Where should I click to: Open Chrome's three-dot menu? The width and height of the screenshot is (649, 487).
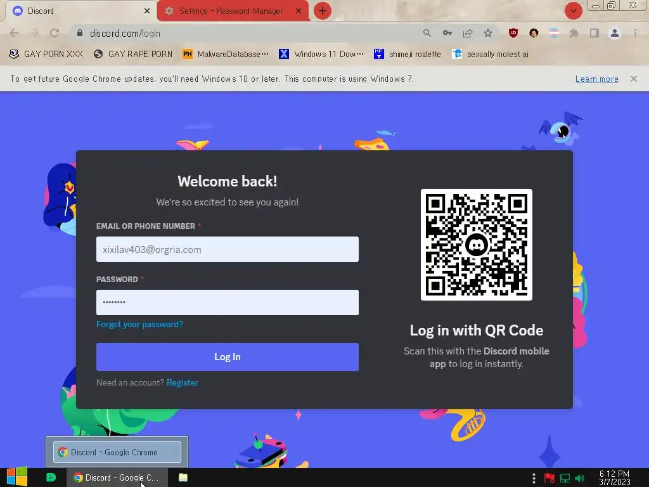(x=635, y=33)
